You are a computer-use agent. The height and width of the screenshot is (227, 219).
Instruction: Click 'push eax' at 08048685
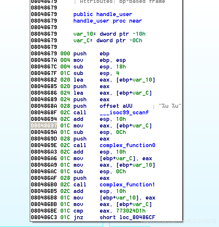[x=91, y=86]
